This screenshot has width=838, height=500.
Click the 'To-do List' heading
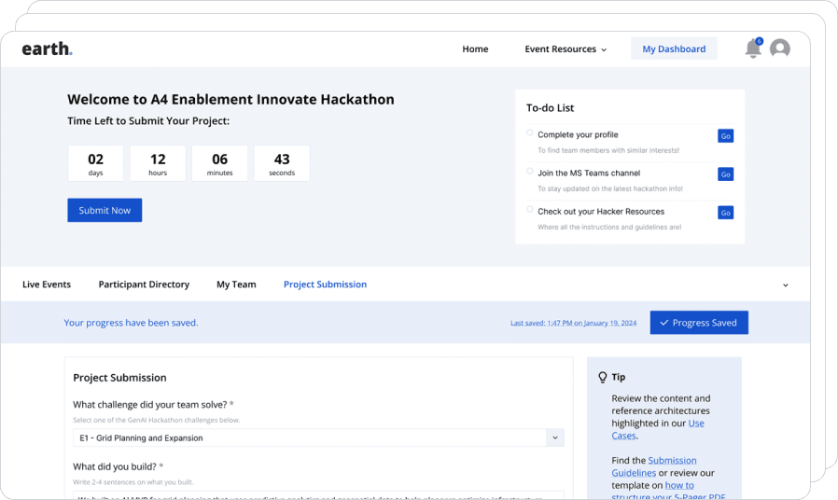[x=550, y=108]
